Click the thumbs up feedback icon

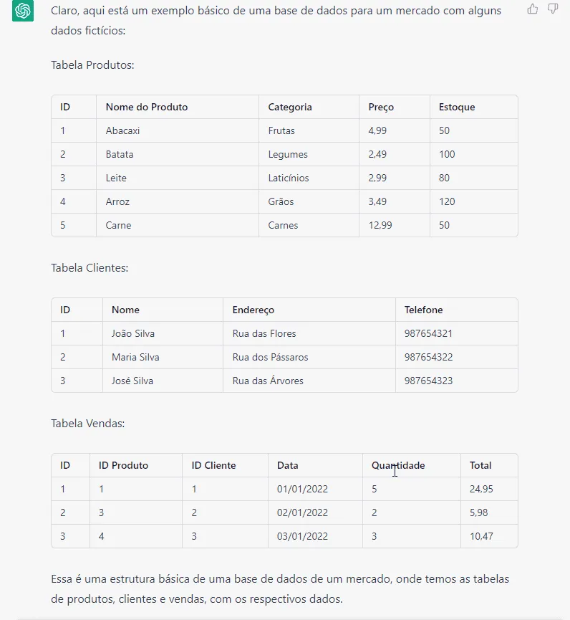tap(533, 9)
